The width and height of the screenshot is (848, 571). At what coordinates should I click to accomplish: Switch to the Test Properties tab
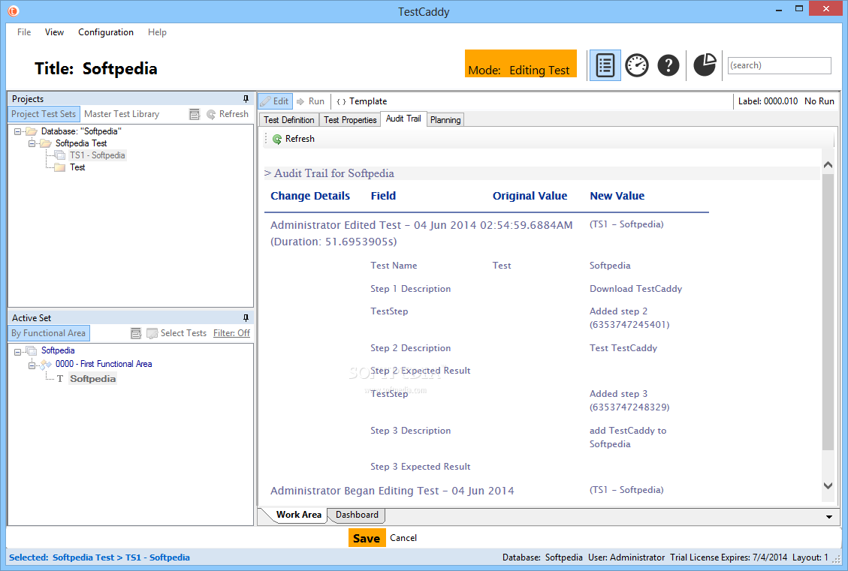click(x=350, y=120)
